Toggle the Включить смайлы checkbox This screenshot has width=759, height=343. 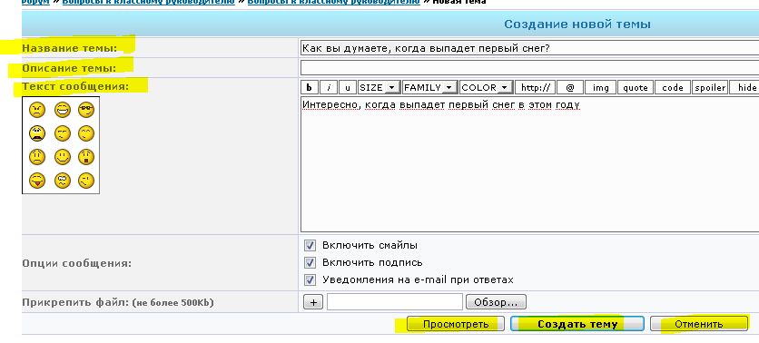(310, 246)
